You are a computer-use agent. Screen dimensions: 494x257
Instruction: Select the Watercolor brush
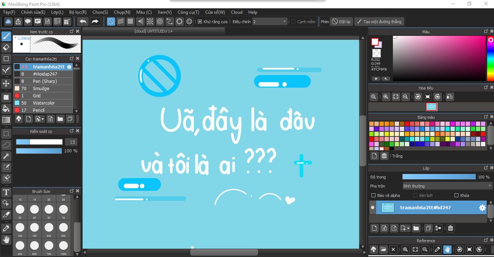pyautogui.click(x=43, y=103)
